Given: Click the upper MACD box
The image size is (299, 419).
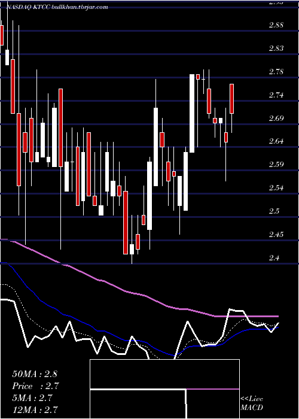Looking at the screenshot, I should (x=164, y=374).
